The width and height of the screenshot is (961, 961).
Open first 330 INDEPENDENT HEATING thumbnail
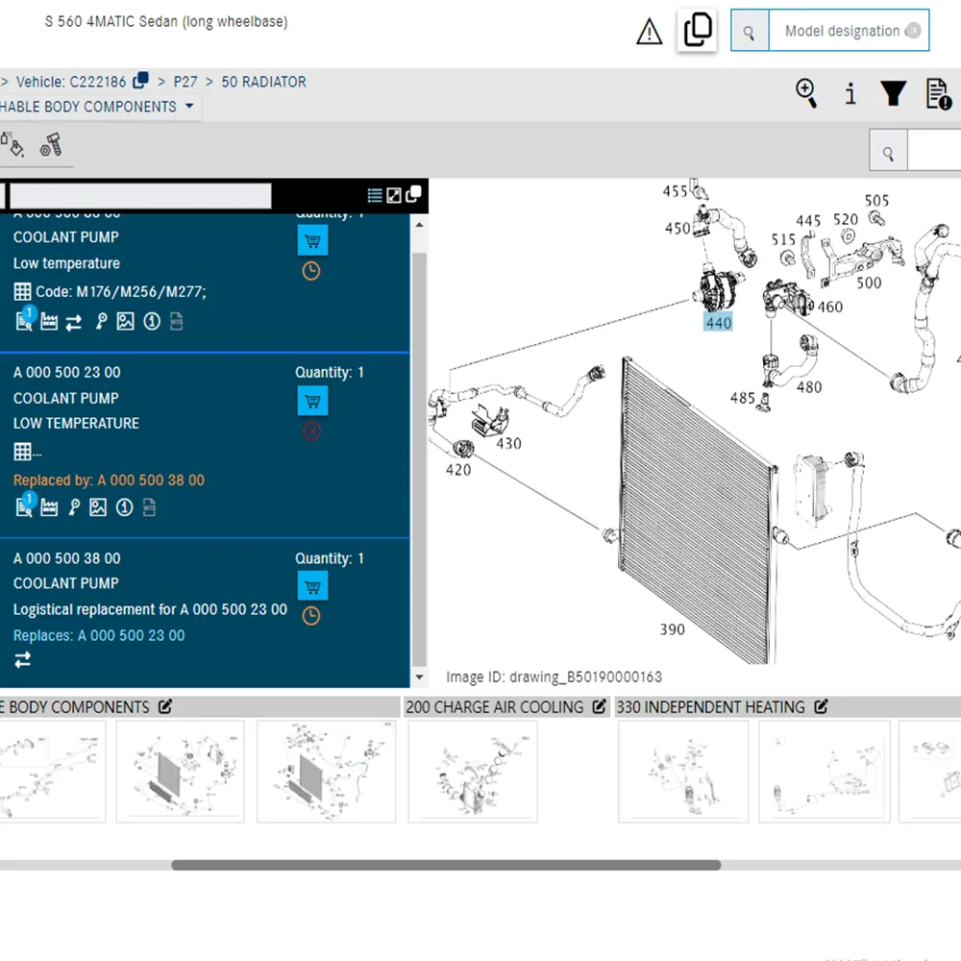coord(682,771)
